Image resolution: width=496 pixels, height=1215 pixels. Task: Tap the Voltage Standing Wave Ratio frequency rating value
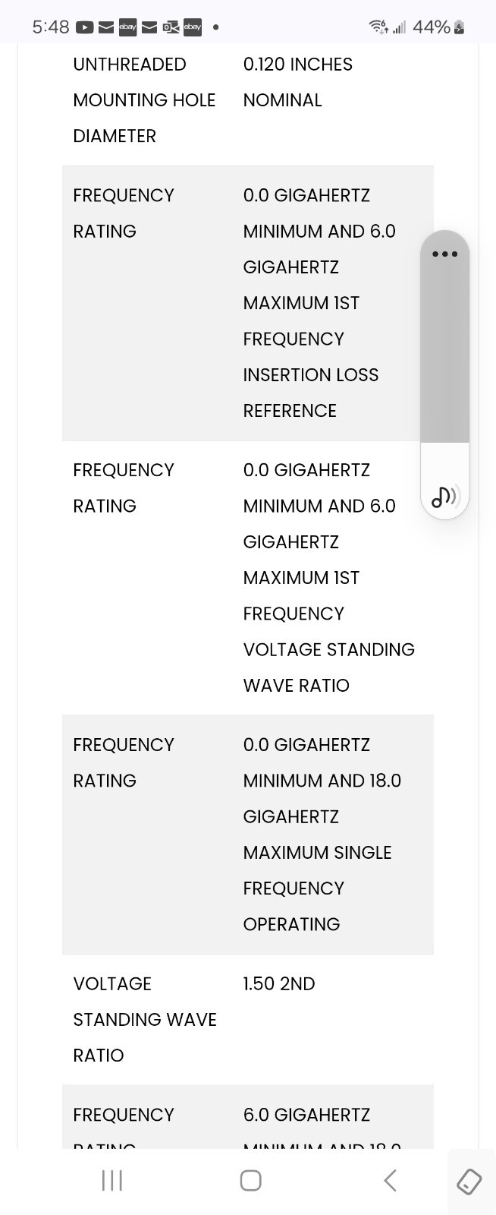329,578
